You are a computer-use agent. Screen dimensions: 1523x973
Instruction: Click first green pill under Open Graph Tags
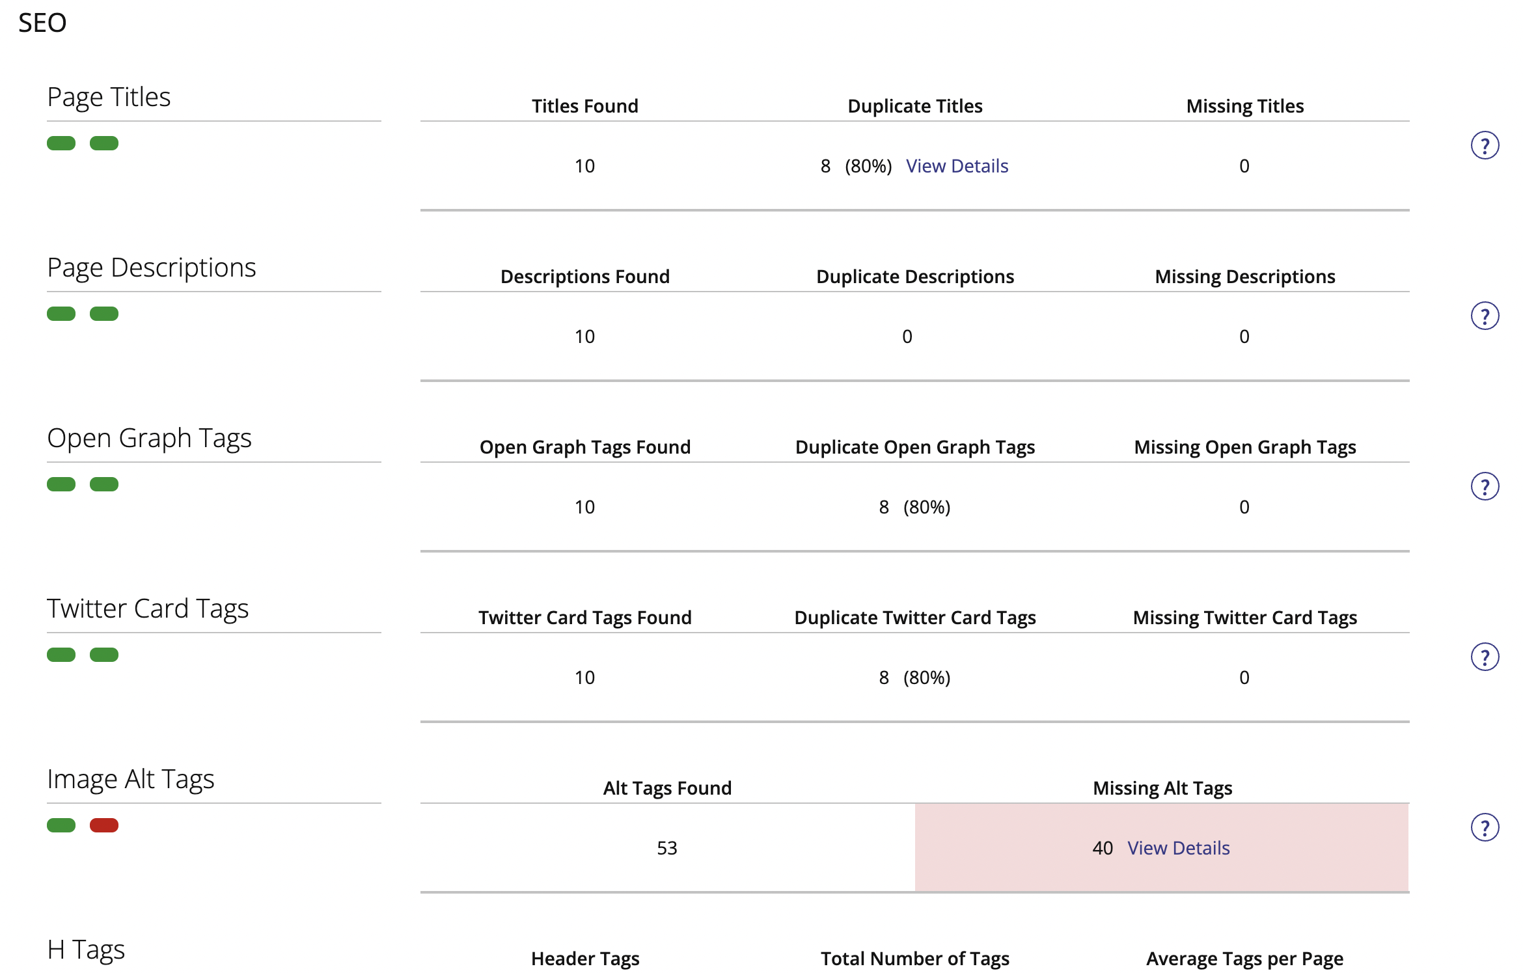(61, 484)
